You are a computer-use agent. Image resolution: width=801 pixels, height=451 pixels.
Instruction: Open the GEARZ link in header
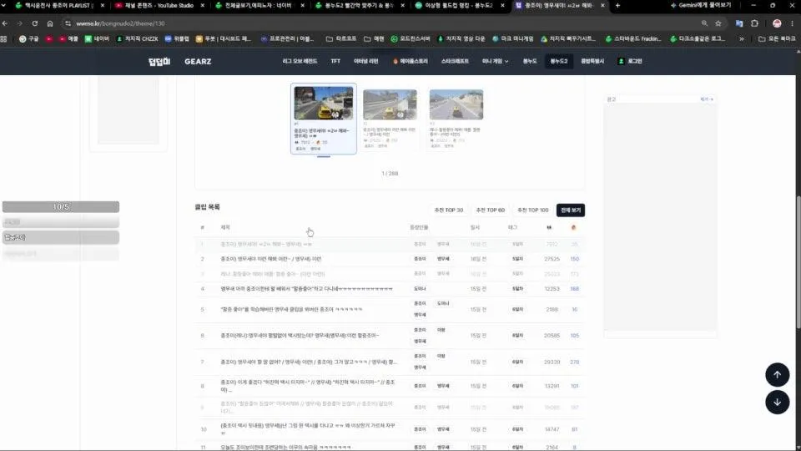point(198,61)
